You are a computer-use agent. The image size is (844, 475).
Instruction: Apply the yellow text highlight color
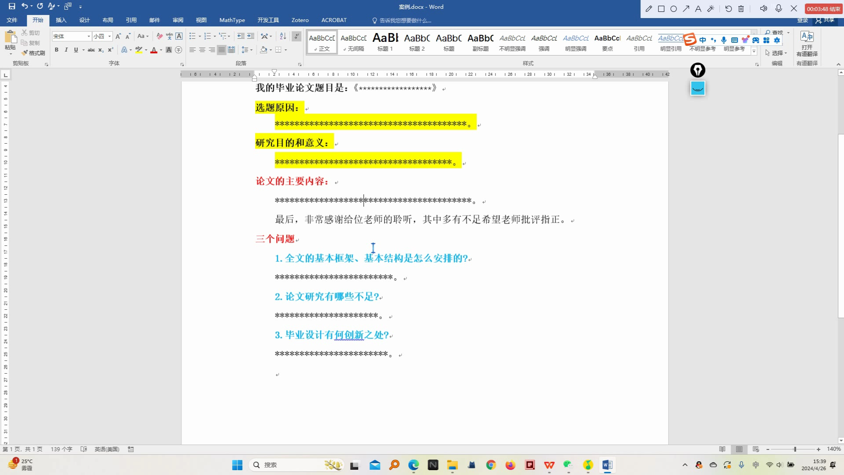click(x=139, y=50)
